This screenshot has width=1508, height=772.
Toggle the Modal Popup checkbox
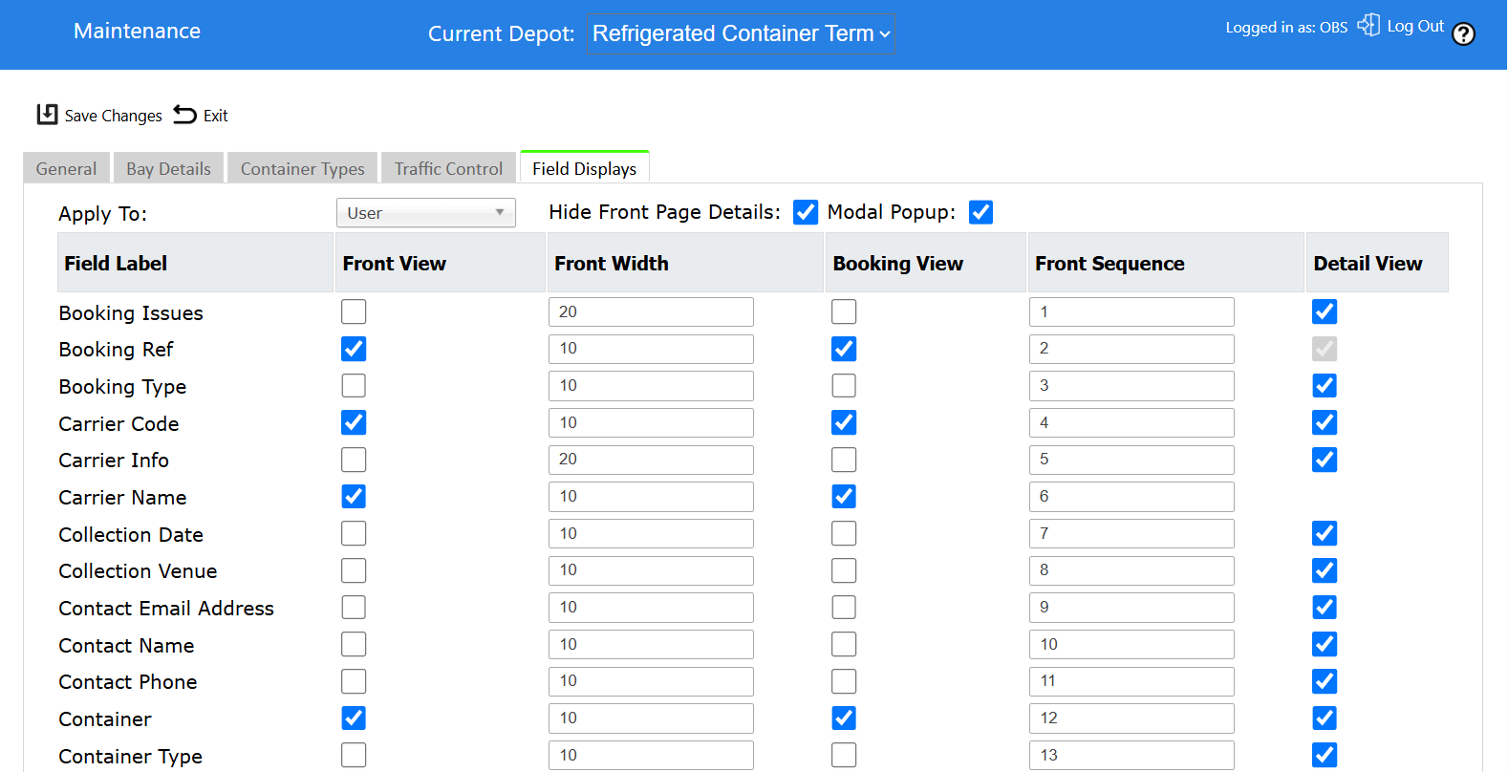point(980,212)
